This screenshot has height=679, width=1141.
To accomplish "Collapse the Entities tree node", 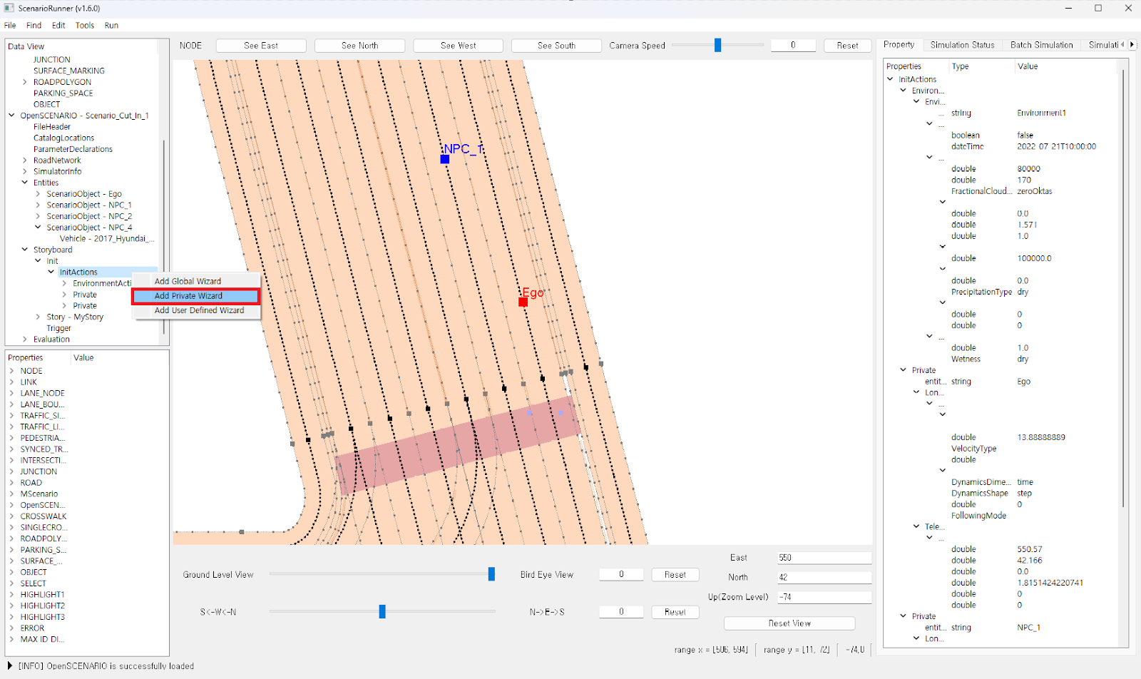I will pos(25,183).
